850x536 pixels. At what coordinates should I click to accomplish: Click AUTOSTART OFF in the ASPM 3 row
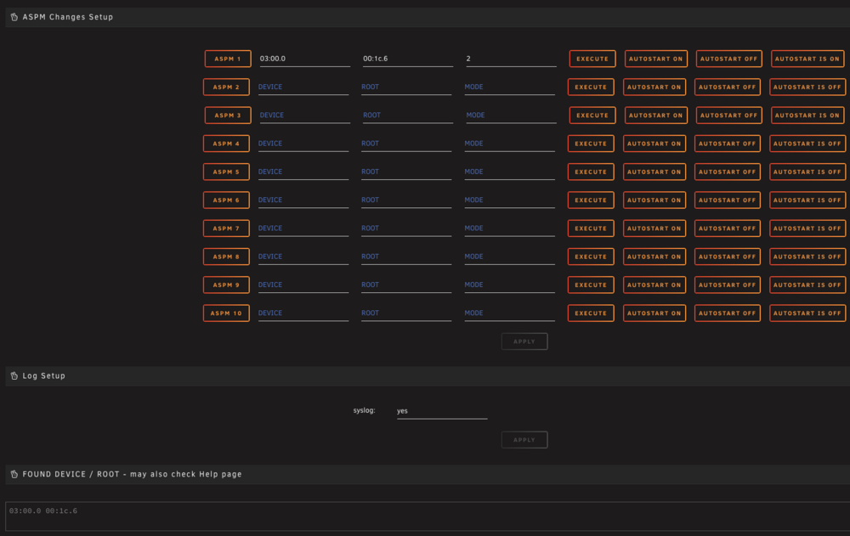(x=728, y=115)
